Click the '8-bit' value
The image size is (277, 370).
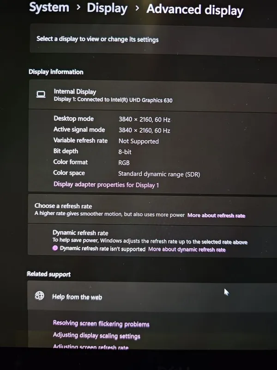click(125, 152)
